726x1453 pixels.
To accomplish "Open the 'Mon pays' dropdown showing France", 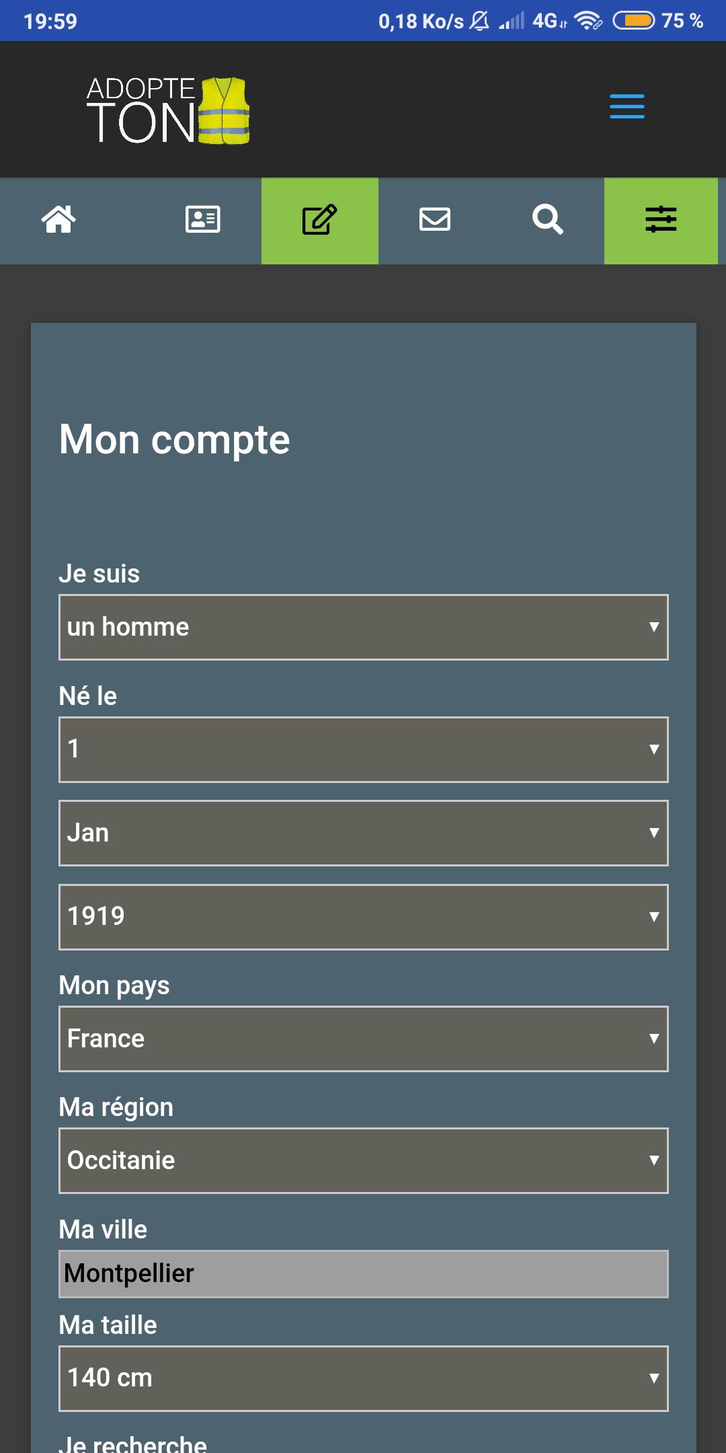I will tap(363, 1039).
